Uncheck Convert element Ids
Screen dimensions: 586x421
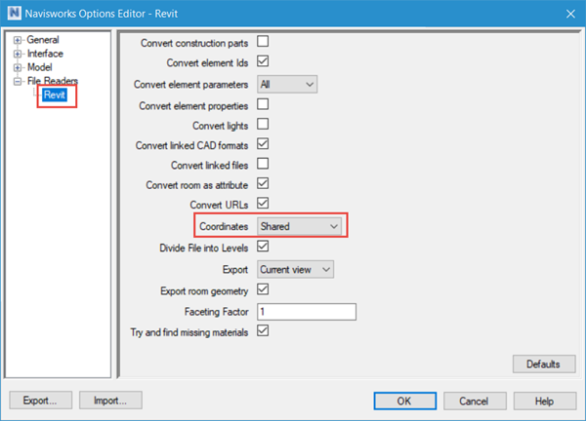pos(263,60)
